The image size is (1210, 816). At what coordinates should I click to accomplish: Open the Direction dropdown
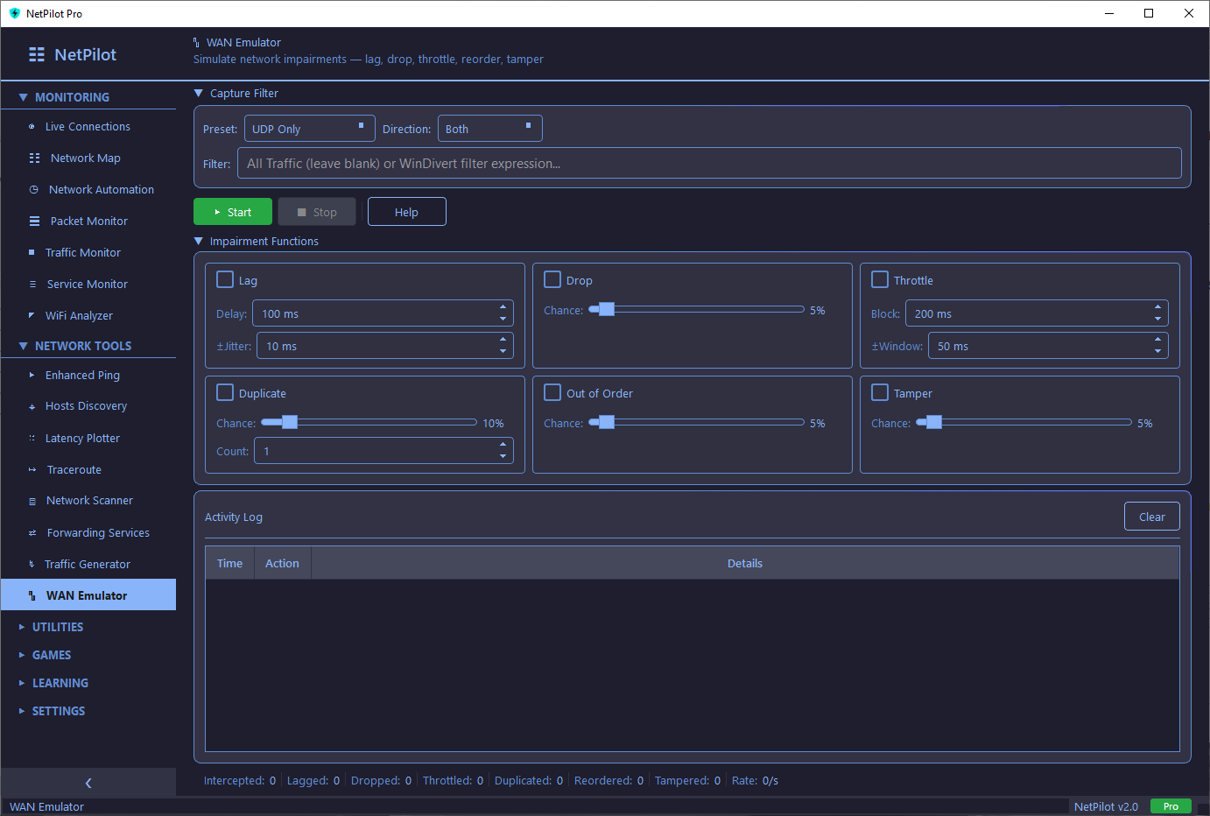pyautogui.click(x=489, y=128)
